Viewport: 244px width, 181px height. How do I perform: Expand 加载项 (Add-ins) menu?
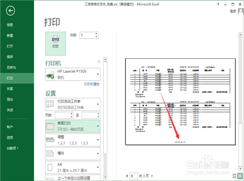point(12,148)
